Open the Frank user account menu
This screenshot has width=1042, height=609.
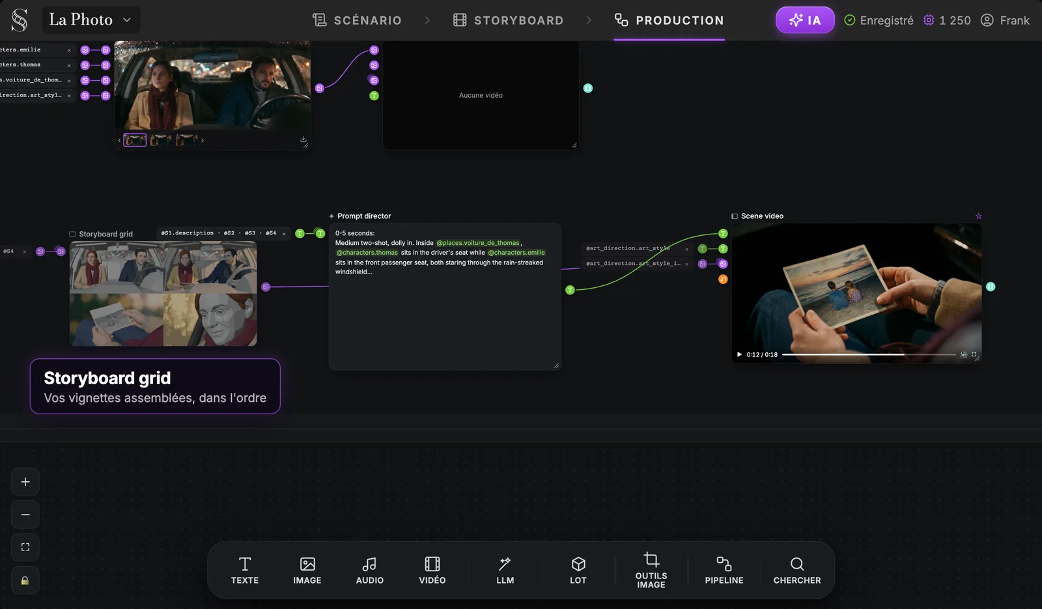click(x=1005, y=20)
